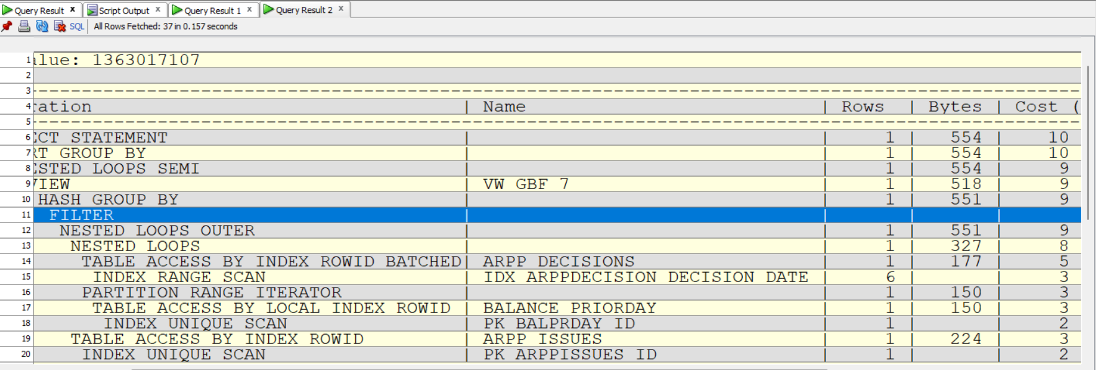Click the Delete Row icon with red X

coord(60,26)
